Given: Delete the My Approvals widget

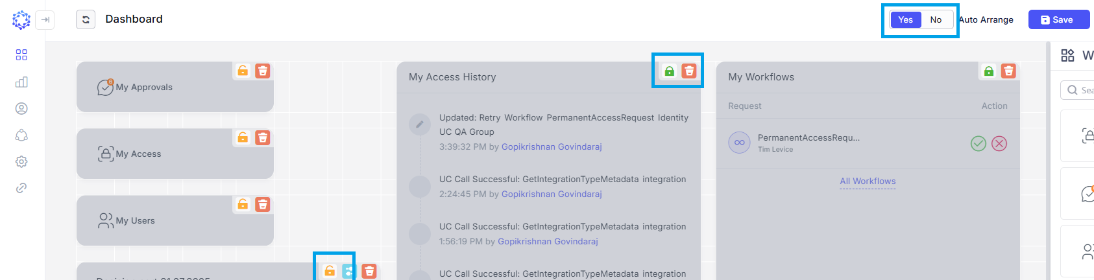Looking at the screenshot, I should point(263,71).
